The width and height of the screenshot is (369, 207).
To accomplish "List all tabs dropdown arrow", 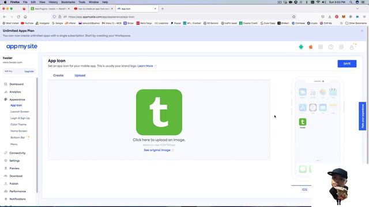I will pyautogui.click(x=357, y=9).
